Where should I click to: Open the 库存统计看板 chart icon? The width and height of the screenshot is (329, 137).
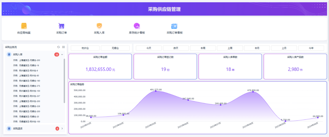[137, 26]
